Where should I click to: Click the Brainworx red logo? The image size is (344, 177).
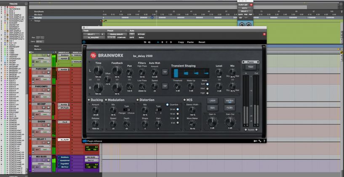[93, 55]
